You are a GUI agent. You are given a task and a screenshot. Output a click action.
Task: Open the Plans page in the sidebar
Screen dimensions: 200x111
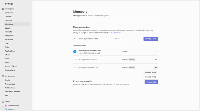click(17, 59)
